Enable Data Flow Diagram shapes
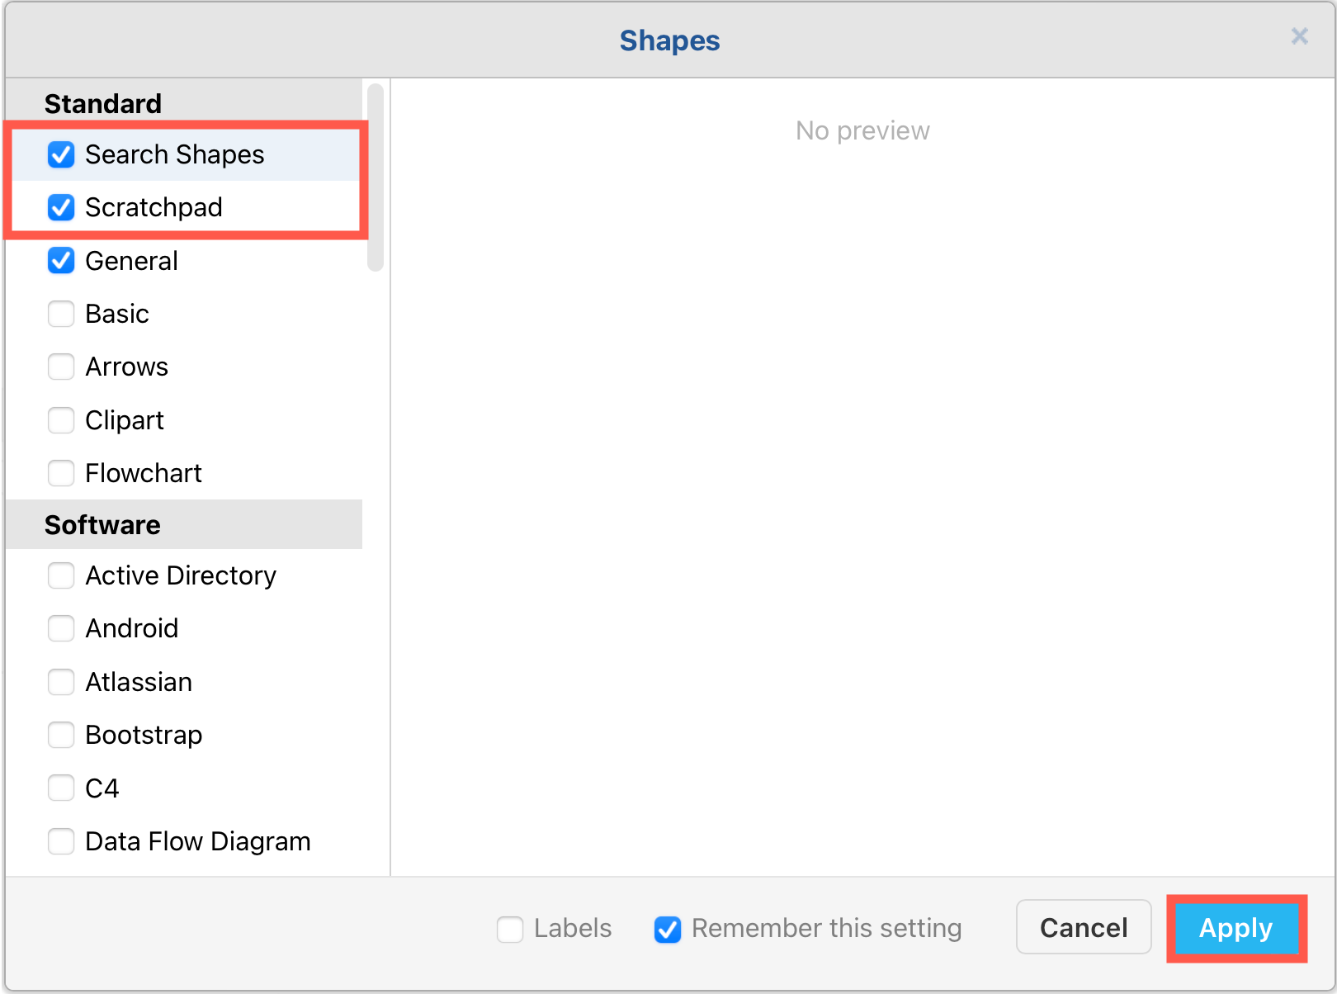 click(x=61, y=841)
